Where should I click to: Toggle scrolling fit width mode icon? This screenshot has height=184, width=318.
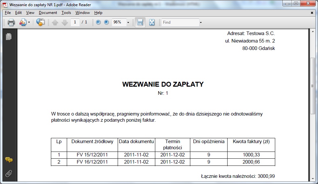point(140,22)
